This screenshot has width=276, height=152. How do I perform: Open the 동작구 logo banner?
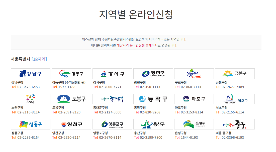click(153, 99)
